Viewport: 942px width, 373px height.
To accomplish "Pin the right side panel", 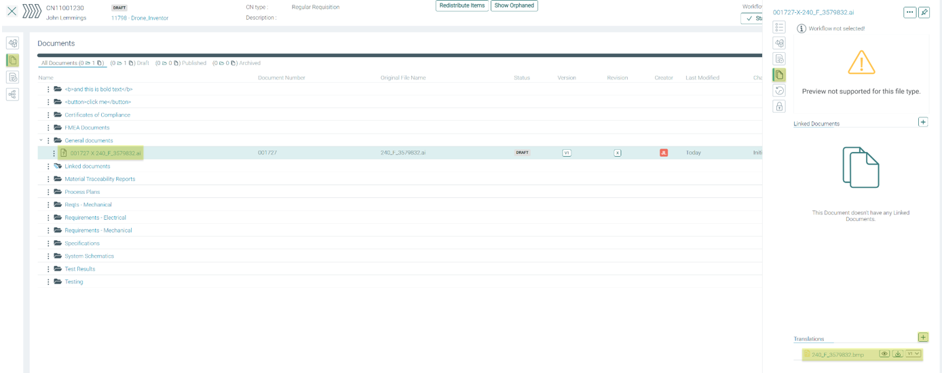I will coord(924,12).
